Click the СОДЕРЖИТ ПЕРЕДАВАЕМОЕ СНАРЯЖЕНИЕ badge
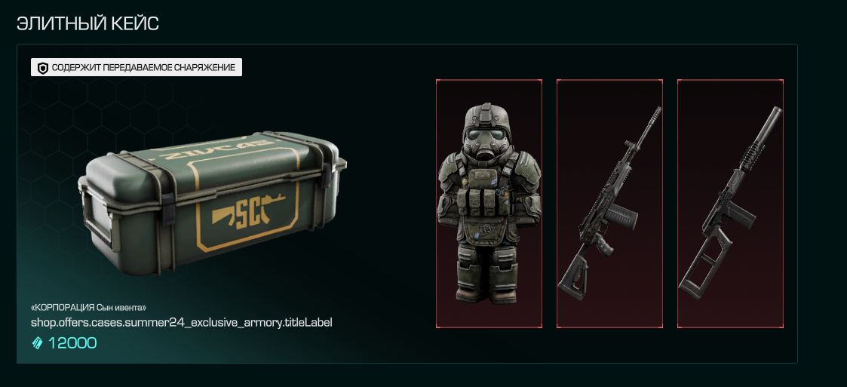The image size is (847, 387). click(136, 68)
